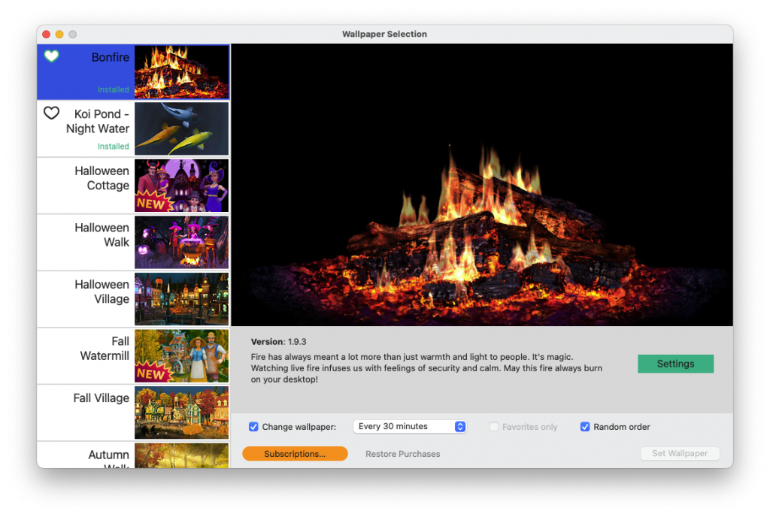Toggle the Change wallpaper checkbox

tap(253, 427)
